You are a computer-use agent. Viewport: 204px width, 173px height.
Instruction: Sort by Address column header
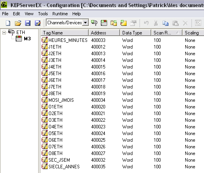coord(104,33)
